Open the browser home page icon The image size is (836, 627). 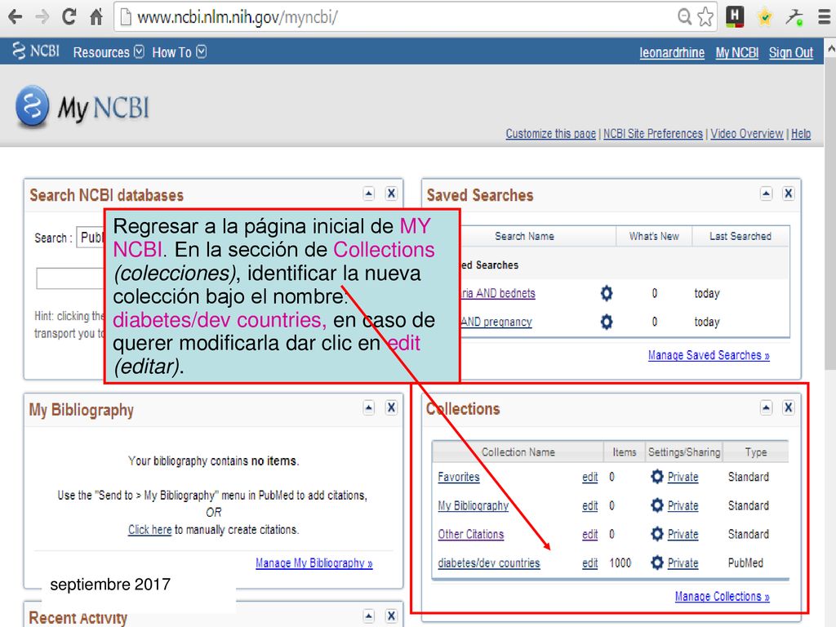[96, 17]
